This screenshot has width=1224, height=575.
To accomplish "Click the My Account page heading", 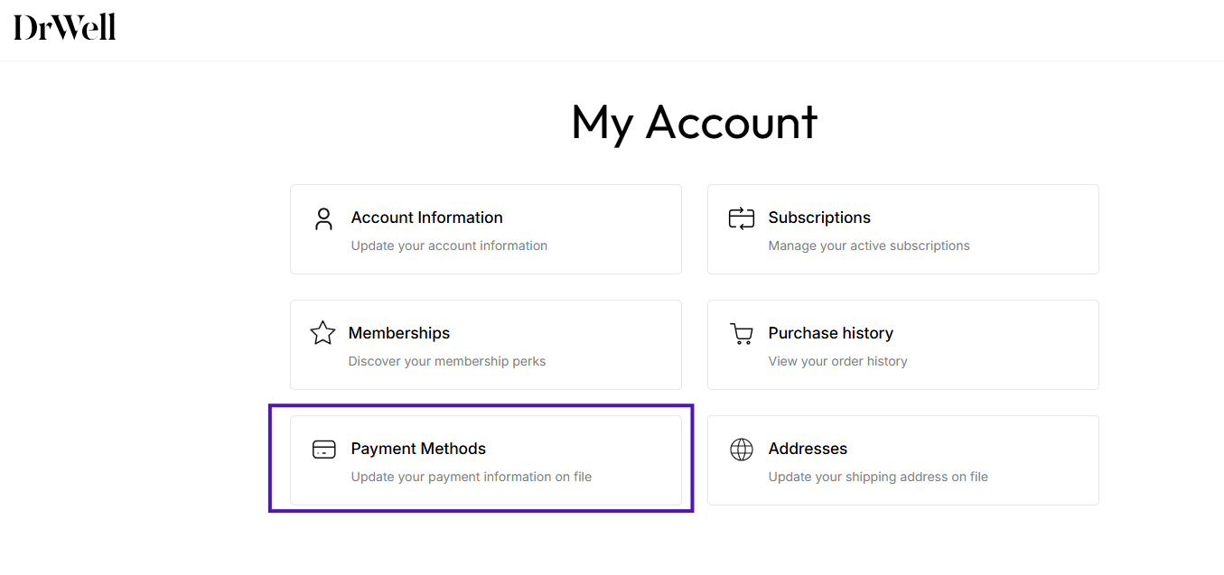I will [x=694, y=122].
